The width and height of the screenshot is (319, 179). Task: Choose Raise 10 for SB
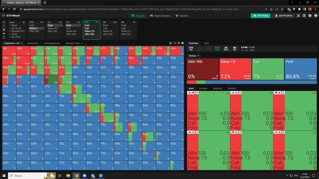tap(108, 31)
